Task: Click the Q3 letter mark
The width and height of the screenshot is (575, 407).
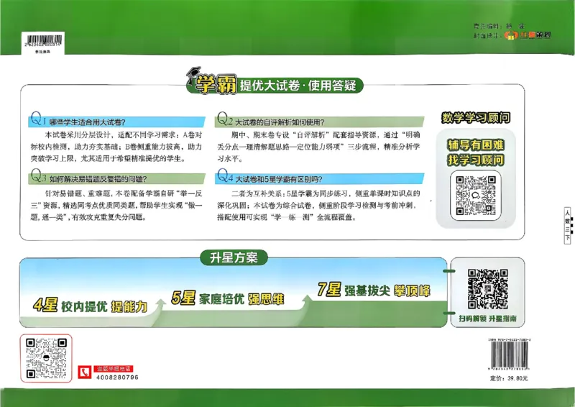Action: tap(38, 175)
